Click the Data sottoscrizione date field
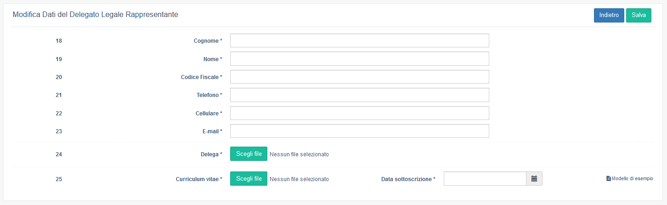Viewport: 667px width, 205px height. pos(485,179)
